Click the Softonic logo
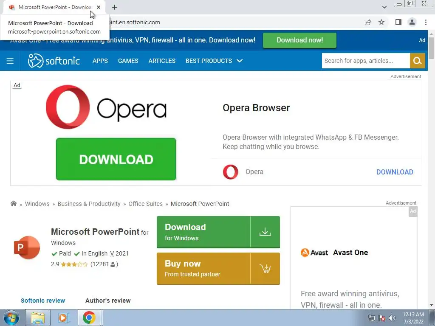 [54, 61]
